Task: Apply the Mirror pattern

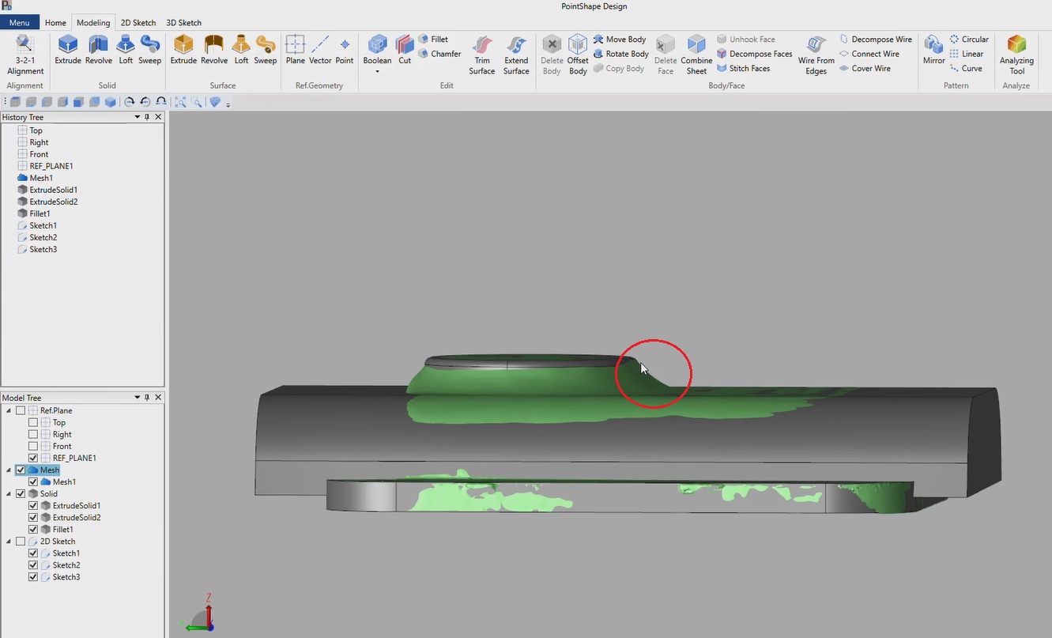Action: pos(933,50)
